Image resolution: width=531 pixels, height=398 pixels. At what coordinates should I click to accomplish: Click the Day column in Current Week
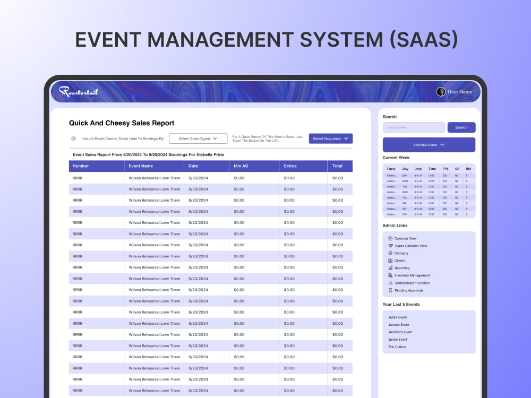coord(405,169)
